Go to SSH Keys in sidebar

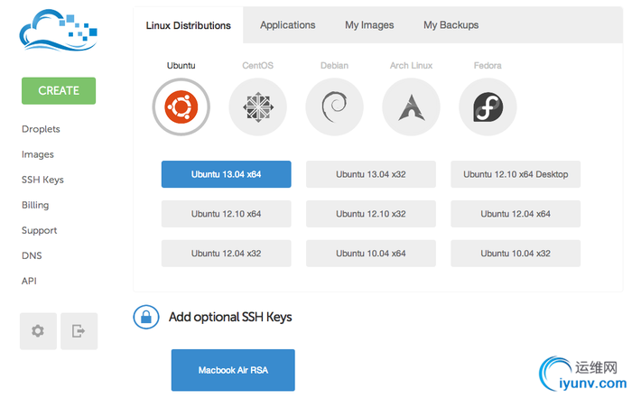42,180
